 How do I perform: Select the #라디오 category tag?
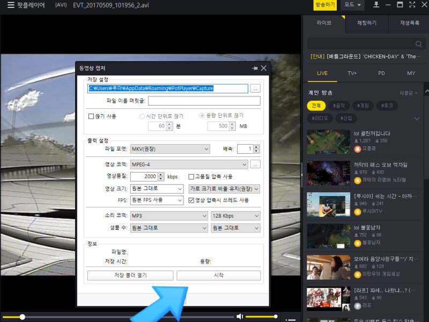click(320, 118)
